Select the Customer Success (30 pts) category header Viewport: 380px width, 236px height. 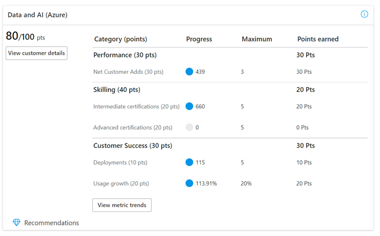133,146
